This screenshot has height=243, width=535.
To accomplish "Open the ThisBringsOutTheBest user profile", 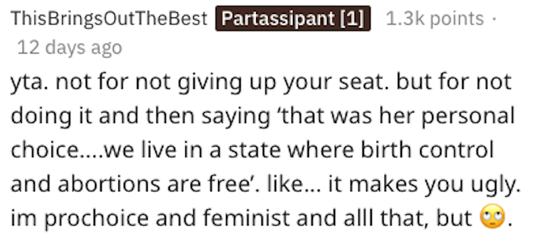I will point(109,19).
